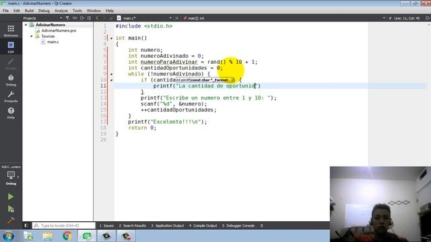Select the Sources folder row
Viewport: 431px width, 242px height.
(x=48, y=36)
